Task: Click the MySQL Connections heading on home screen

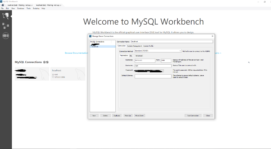Action: click(x=28, y=62)
